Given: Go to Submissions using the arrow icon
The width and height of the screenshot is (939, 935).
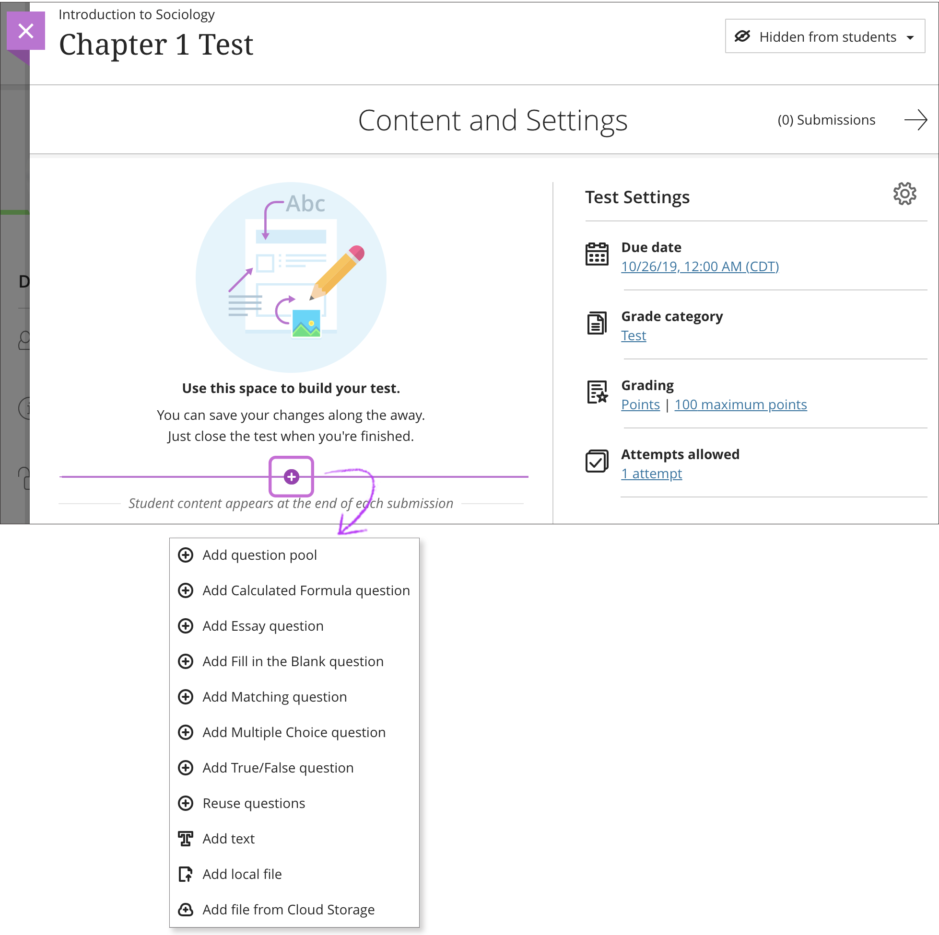Looking at the screenshot, I should pyautogui.click(x=916, y=120).
